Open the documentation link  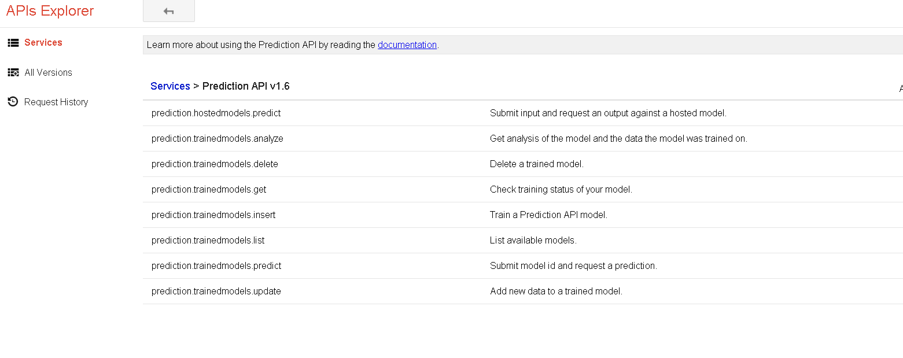click(x=407, y=45)
